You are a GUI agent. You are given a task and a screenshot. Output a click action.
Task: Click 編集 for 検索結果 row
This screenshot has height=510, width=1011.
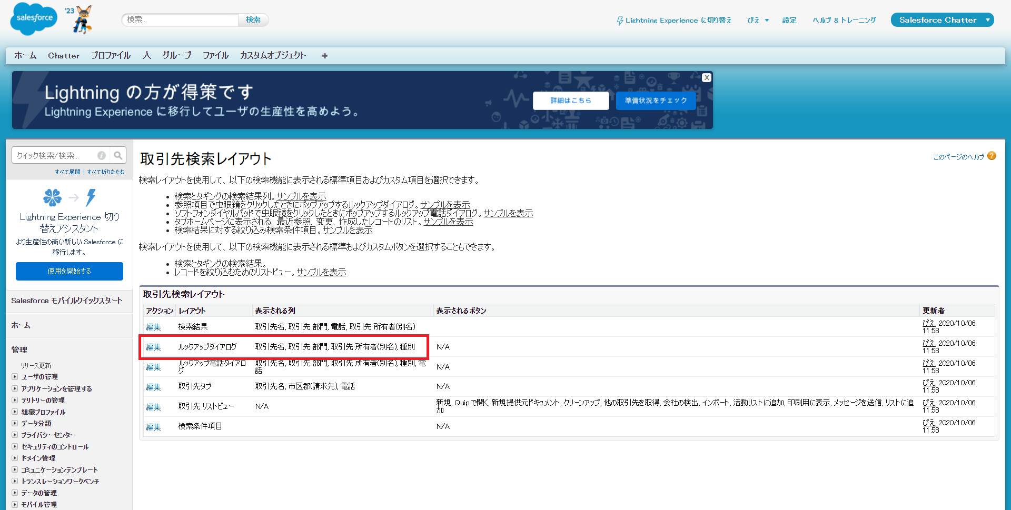153,327
